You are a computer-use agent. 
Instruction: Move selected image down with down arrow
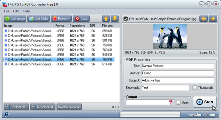[115, 19]
